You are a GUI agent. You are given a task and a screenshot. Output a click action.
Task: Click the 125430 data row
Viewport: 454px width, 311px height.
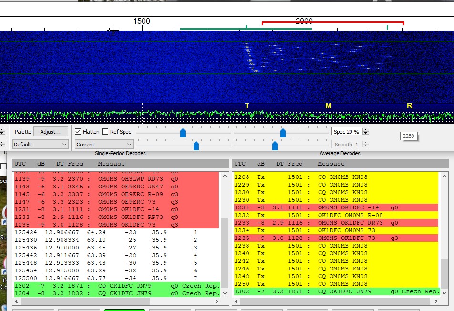click(x=117, y=240)
